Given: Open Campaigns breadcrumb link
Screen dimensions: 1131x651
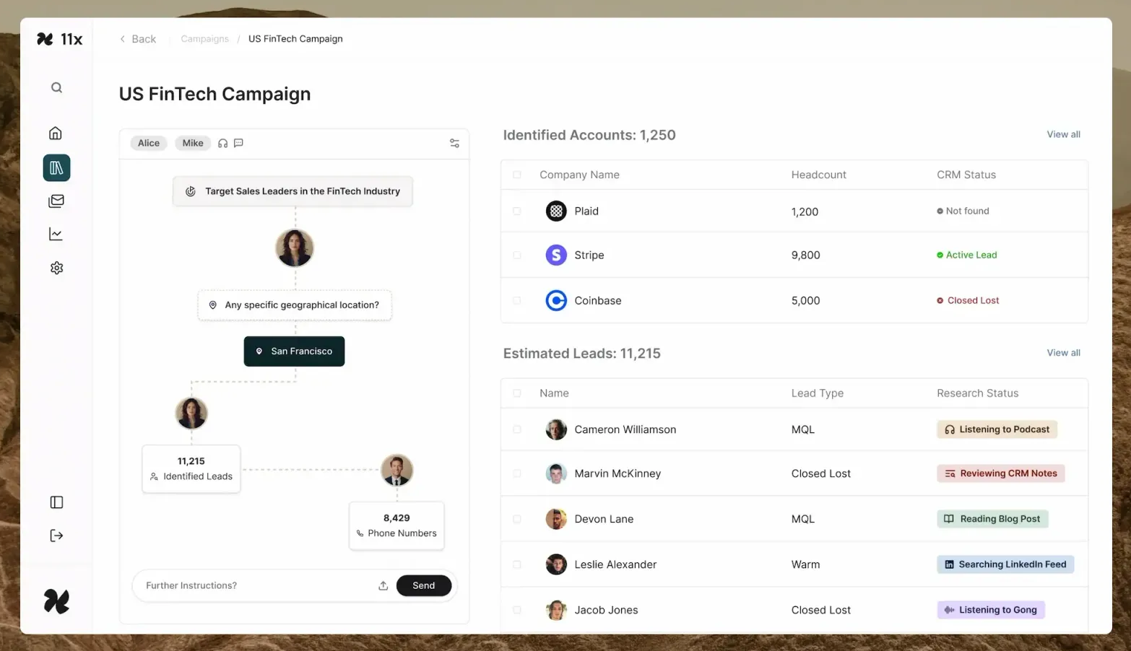Looking at the screenshot, I should click(x=204, y=39).
